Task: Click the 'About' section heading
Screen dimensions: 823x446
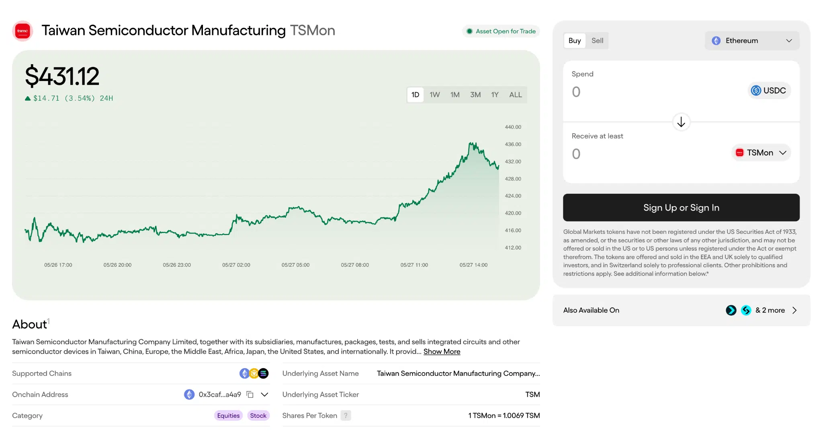Action: click(29, 324)
